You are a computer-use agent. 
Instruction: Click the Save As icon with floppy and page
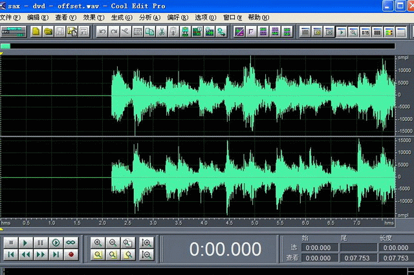72,32
